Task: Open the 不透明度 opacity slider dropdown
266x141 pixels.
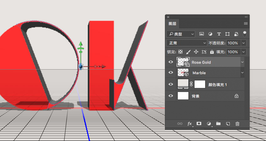Action: point(243,43)
